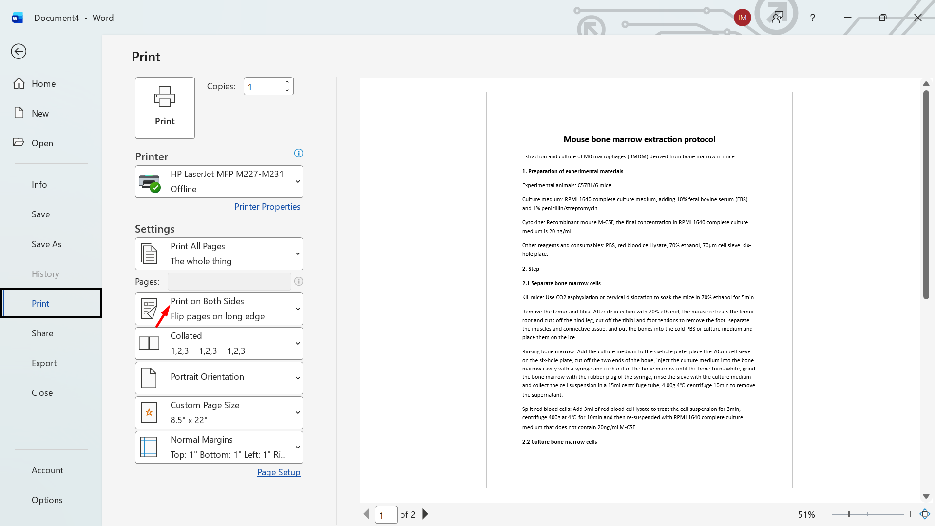Click the Home house icon
Viewport: 935px width, 526px height.
pos(19,83)
